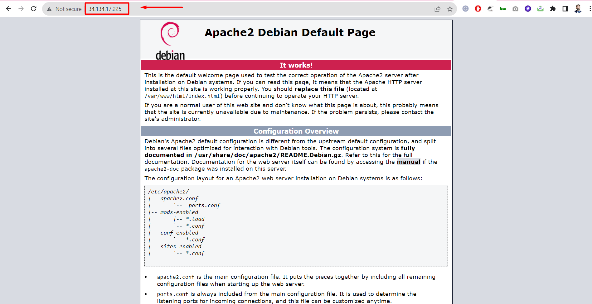The width and height of the screenshot is (592, 304).
Task: Bookmark this page with the star icon
Action: pyautogui.click(x=450, y=9)
